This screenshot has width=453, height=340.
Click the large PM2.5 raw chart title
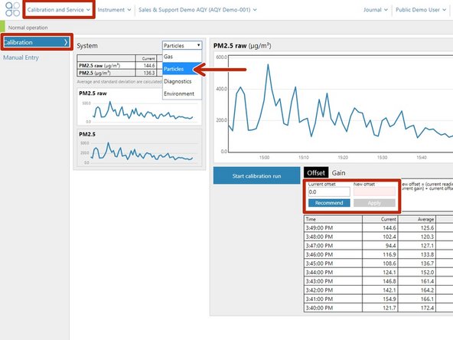click(242, 46)
